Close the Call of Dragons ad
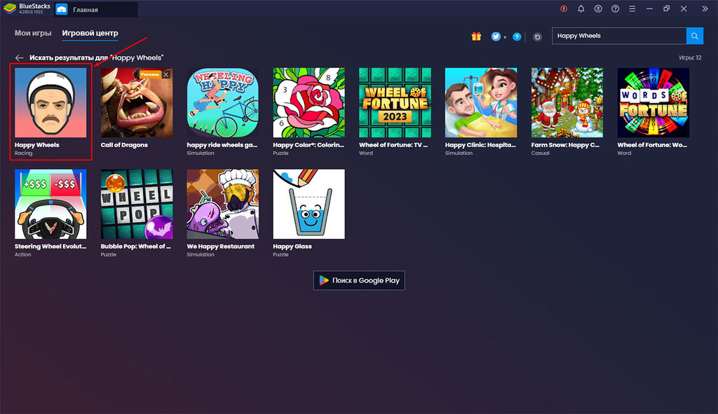The image size is (718, 414). click(166, 74)
